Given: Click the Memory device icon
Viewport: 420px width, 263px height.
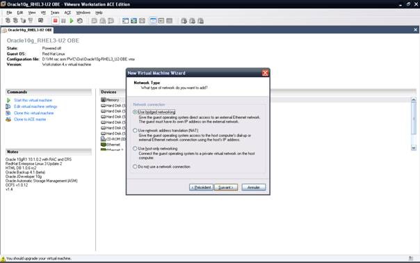Looking at the screenshot, I should [103, 99].
